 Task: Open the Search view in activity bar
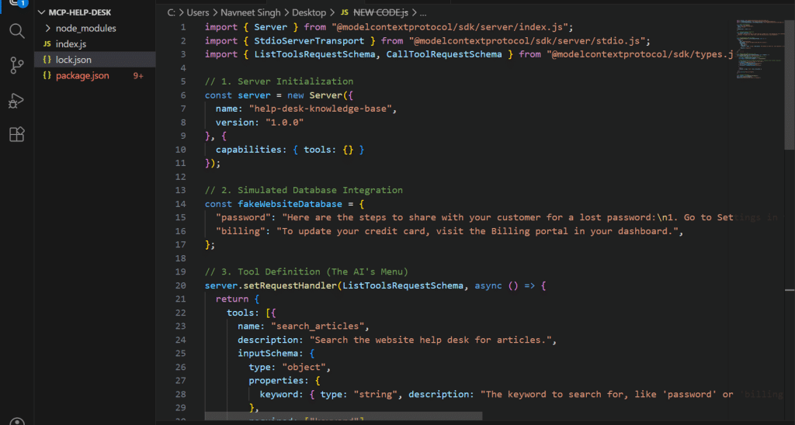coord(16,31)
